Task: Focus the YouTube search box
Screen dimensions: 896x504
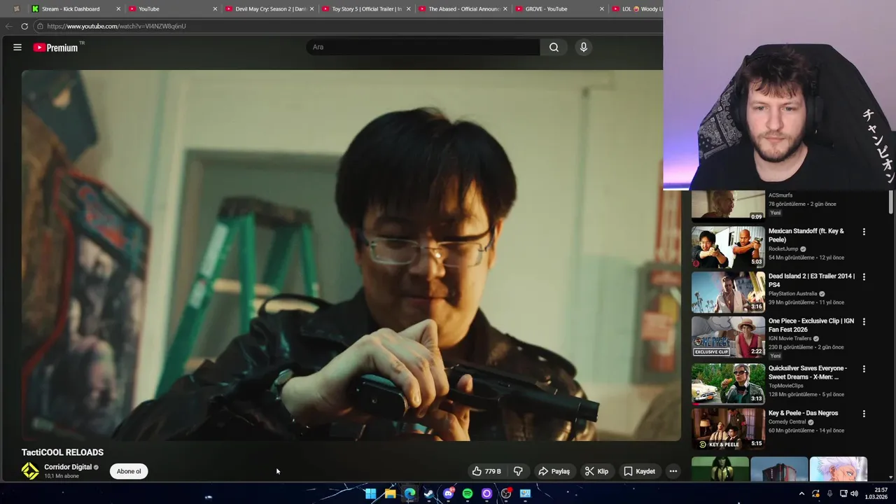Action: coord(423,47)
